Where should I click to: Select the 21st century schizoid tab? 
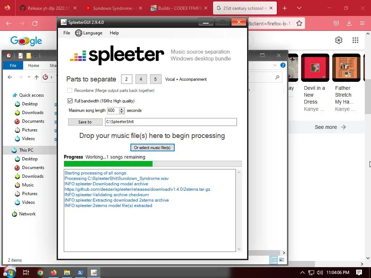[245, 8]
